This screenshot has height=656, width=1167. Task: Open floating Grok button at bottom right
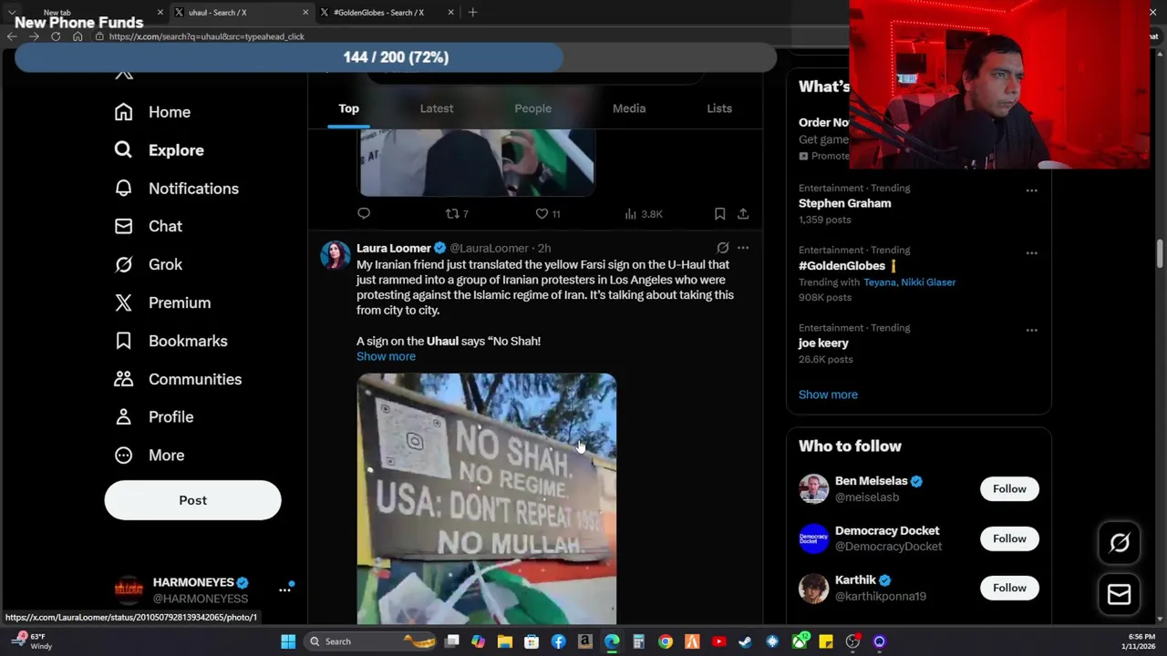point(1120,543)
